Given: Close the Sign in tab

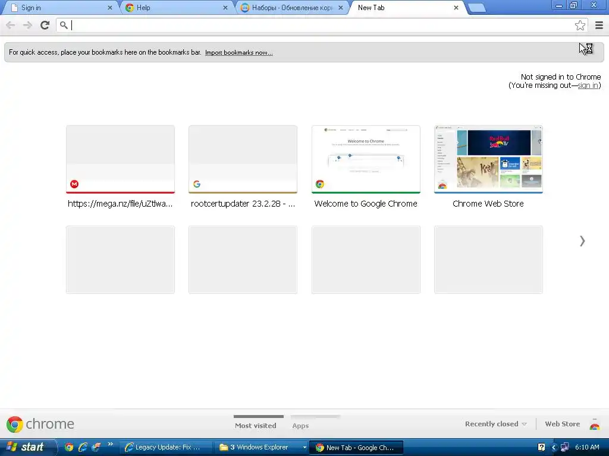Looking at the screenshot, I should pyautogui.click(x=110, y=8).
